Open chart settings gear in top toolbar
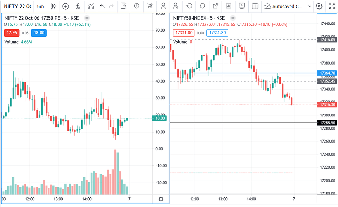This screenshot has width=338, height=207. pyautogui.click(x=319, y=6)
